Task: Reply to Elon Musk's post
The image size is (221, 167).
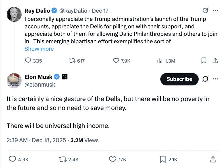Action: (x=13, y=159)
